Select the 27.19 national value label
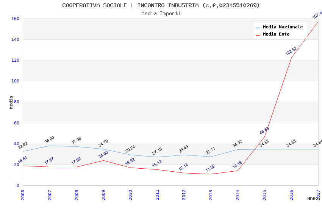This screenshot has width=322, height=208. [157, 151]
